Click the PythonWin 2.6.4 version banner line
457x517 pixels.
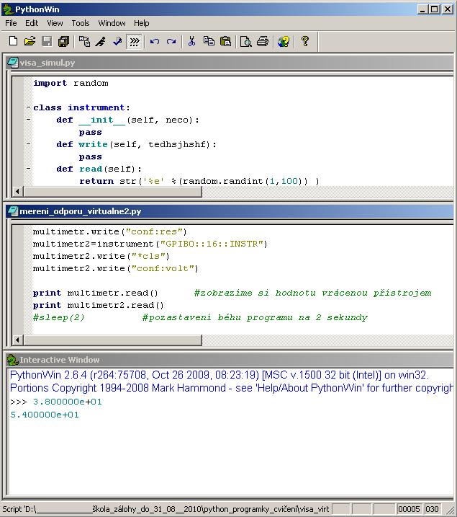click(x=220, y=375)
